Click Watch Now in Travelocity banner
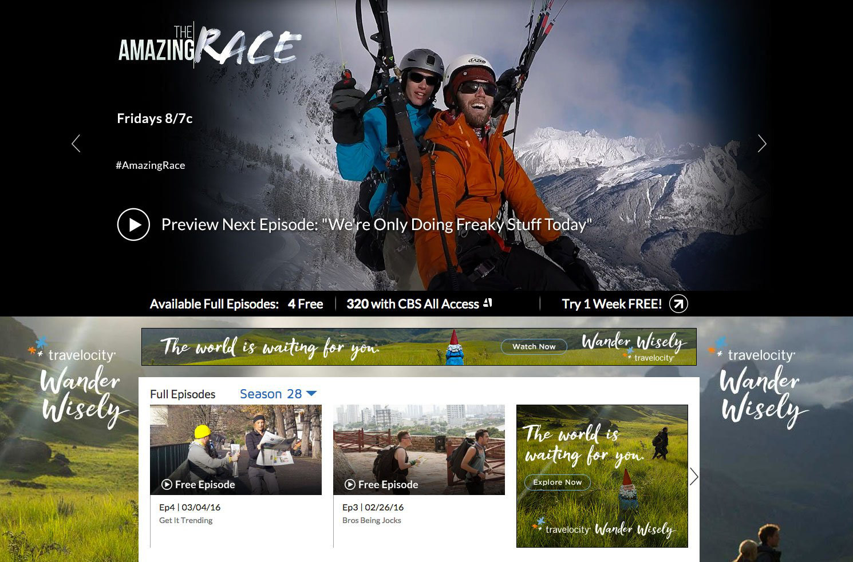The image size is (853, 562). (534, 346)
